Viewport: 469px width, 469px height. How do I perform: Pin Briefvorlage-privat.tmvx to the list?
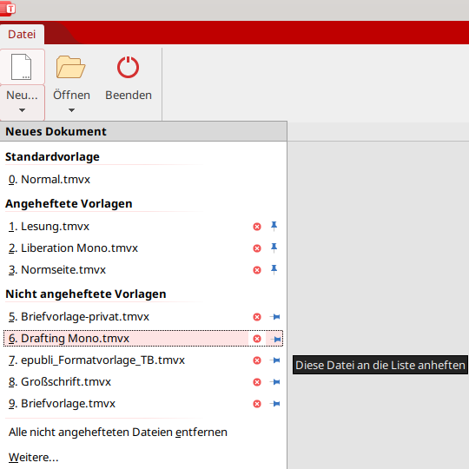click(274, 317)
